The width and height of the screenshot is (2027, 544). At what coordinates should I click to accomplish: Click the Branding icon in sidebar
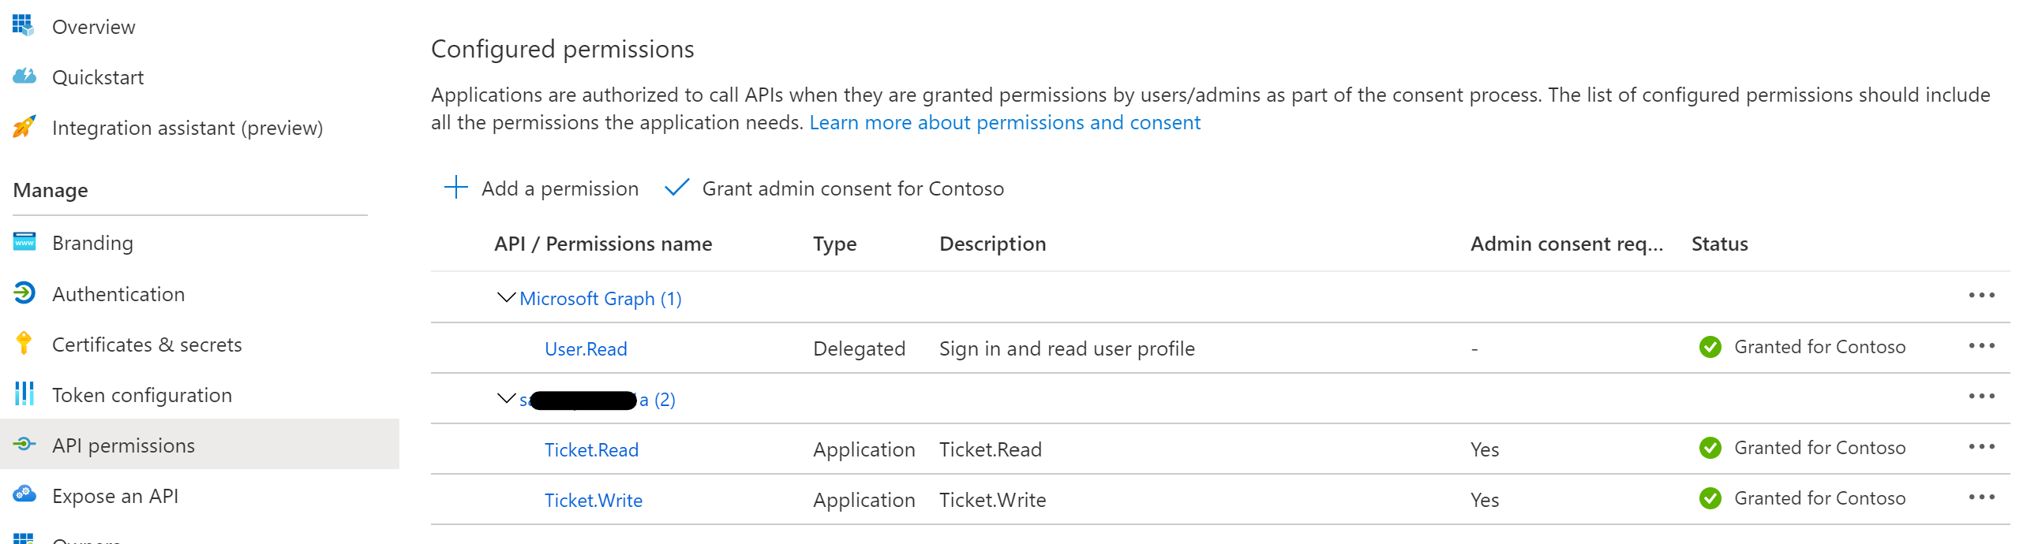24,242
